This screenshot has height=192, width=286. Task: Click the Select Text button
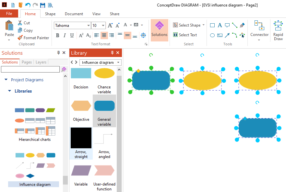coord(185,35)
